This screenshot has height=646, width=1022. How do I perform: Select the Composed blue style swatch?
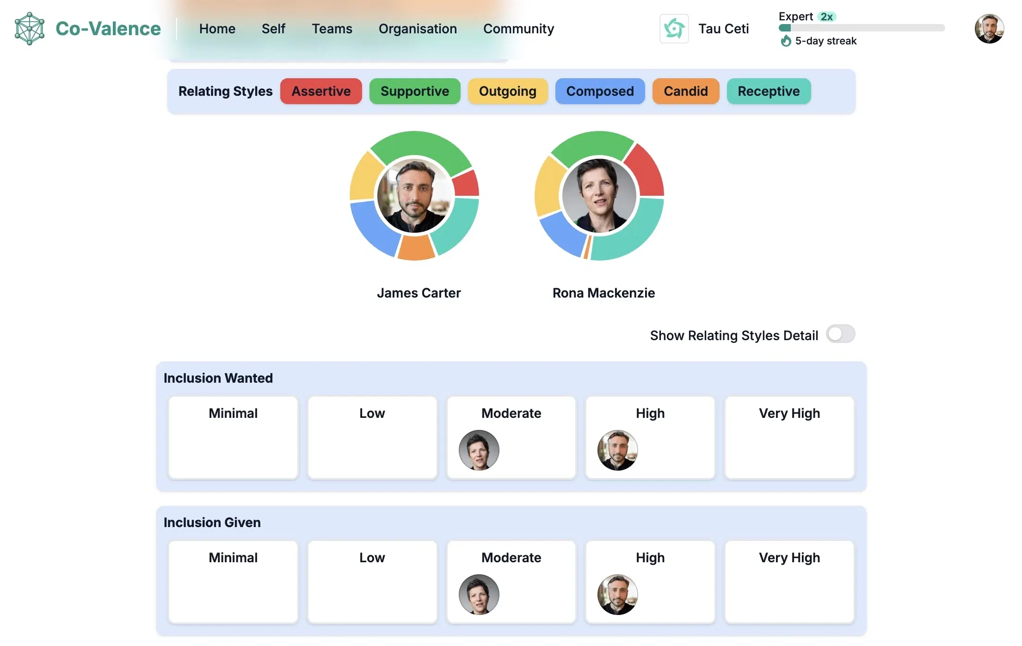tap(600, 91)
